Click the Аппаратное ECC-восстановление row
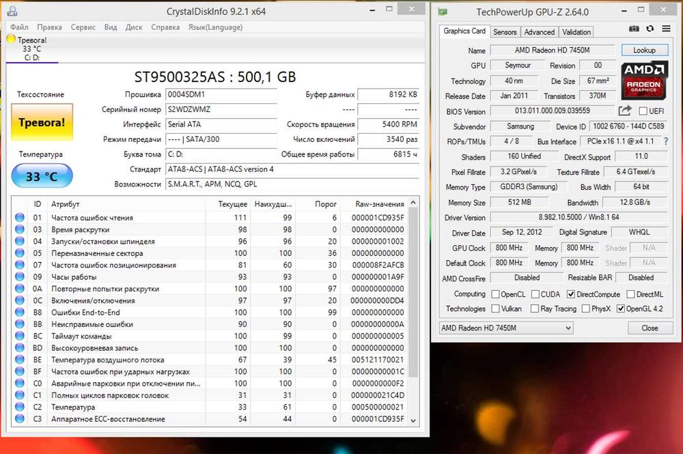 210,418
